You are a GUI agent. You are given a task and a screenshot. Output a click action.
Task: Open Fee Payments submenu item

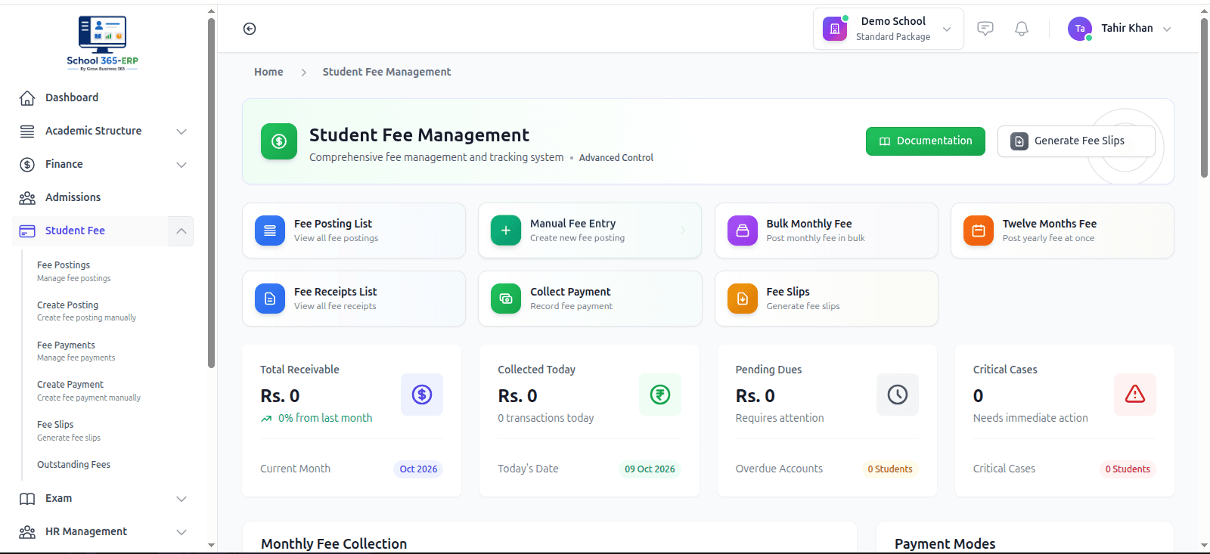(x=76, y=351)
